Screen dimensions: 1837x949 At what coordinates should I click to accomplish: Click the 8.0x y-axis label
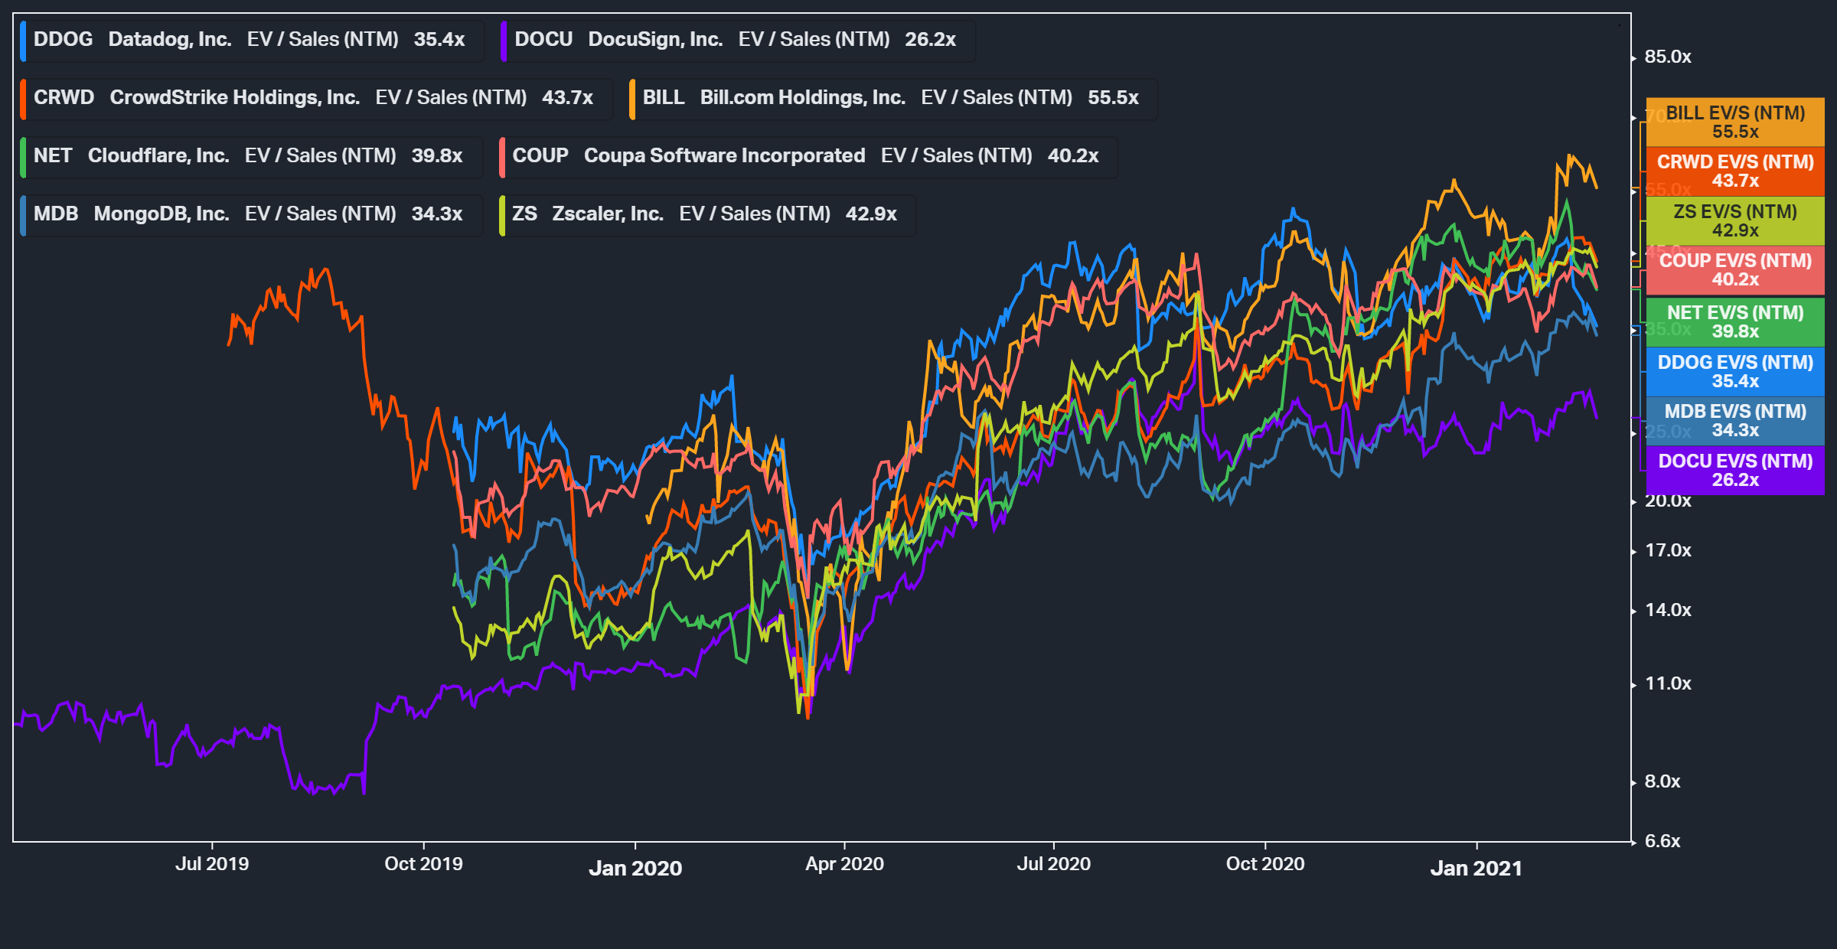tap(1662, 782)
